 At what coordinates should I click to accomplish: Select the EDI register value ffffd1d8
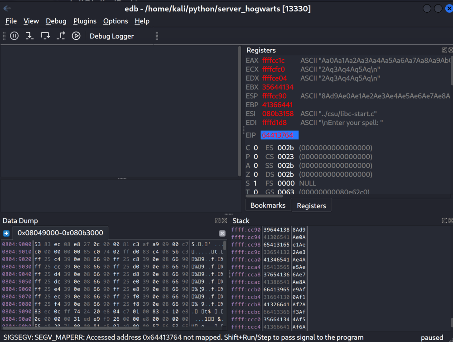tap(274, 123)
